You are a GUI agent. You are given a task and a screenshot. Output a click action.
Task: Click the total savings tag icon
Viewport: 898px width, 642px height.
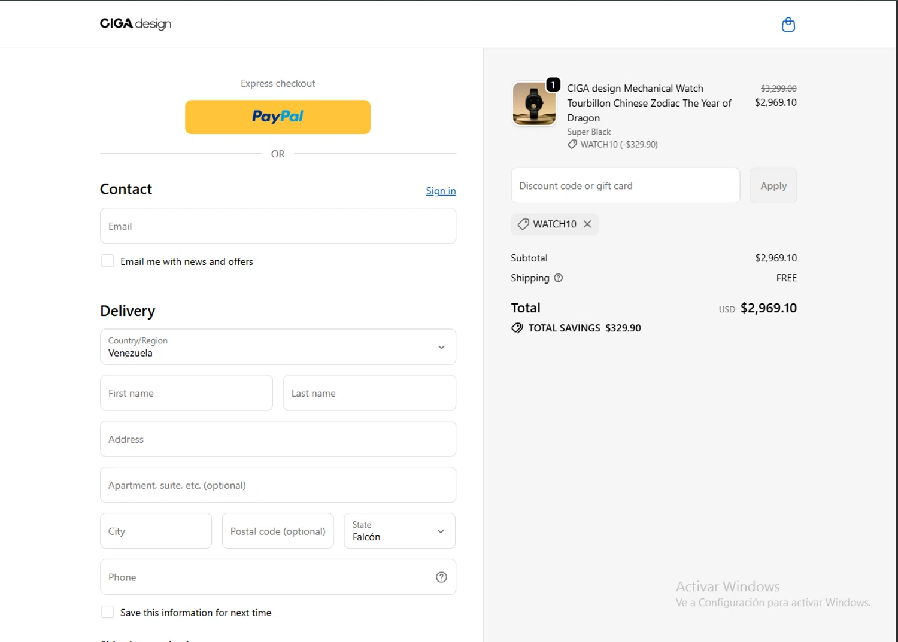(517, 328)
